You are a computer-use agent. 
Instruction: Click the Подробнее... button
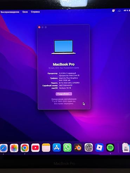pyautogui.click(x=64, y=94)
